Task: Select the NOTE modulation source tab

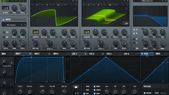Action: (161, 54)
